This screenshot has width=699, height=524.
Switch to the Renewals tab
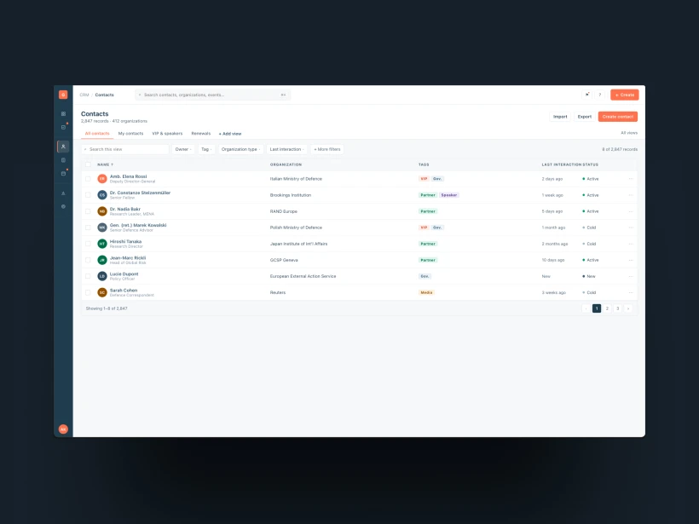(x=200, y=134)
